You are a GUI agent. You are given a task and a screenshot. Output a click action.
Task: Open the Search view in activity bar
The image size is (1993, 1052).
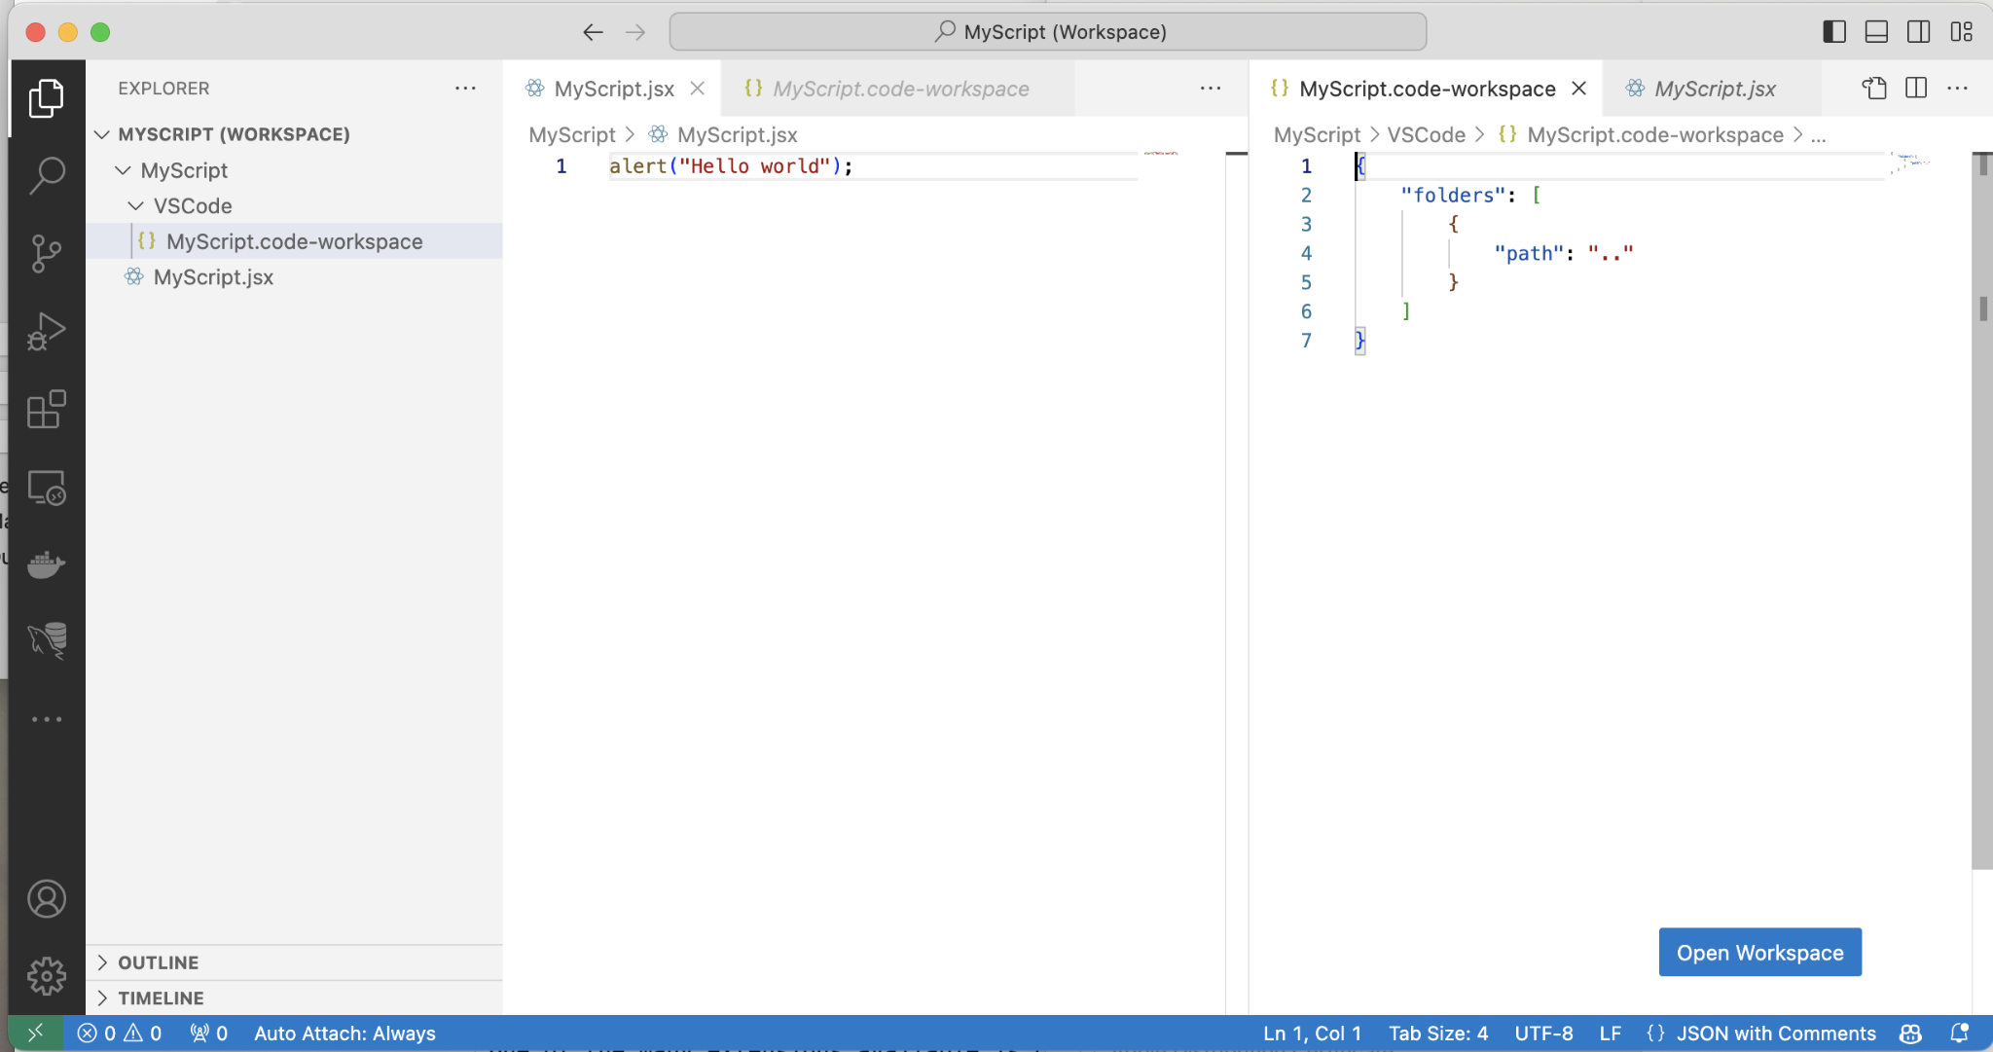point(47,176)
